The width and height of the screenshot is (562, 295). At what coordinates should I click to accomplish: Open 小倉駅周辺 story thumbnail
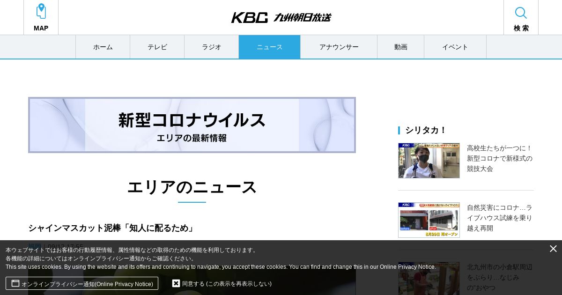pyautogui.click(x=429, y=278)
